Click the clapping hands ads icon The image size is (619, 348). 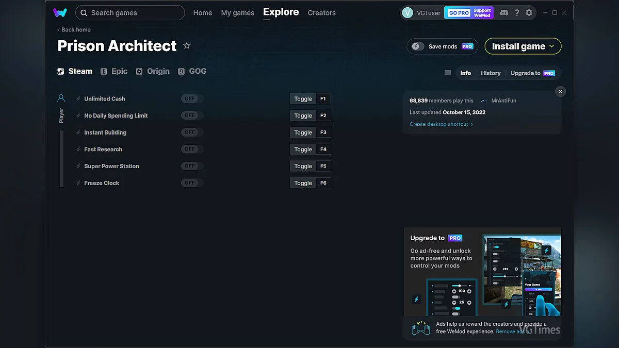420,328
